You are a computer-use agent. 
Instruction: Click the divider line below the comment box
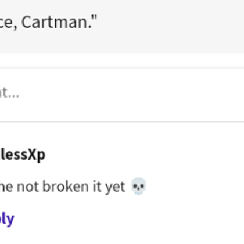click(122, 121)
